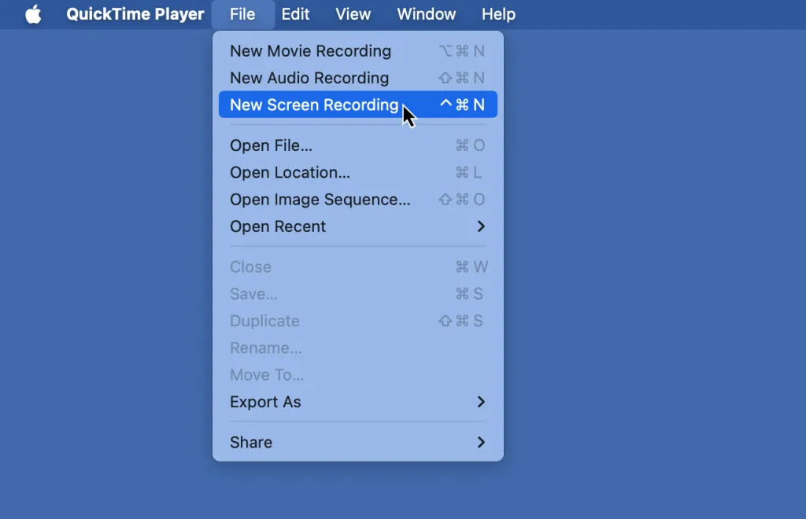Expand the Export As submenu
This screenshot has width=806, height=519.
pyautogui.click(x=265, y=402)
